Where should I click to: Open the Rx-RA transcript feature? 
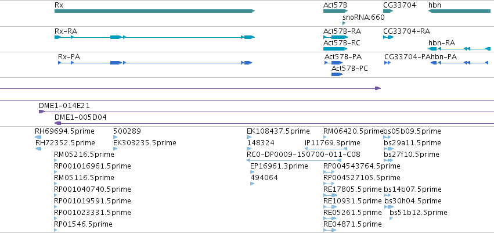point(154,37)
